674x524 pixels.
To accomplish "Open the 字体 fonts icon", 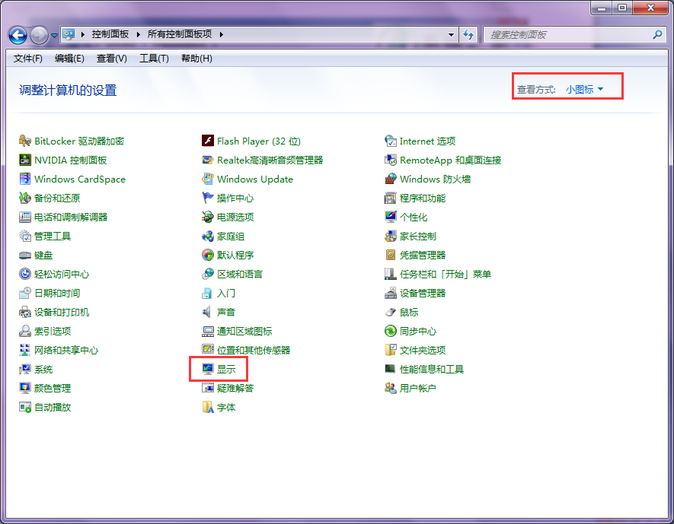I will point(208,407).
